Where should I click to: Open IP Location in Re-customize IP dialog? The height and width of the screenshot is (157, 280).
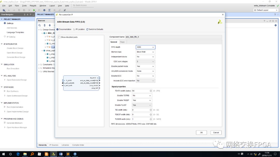pyautogui.click(x=79, y=29)
